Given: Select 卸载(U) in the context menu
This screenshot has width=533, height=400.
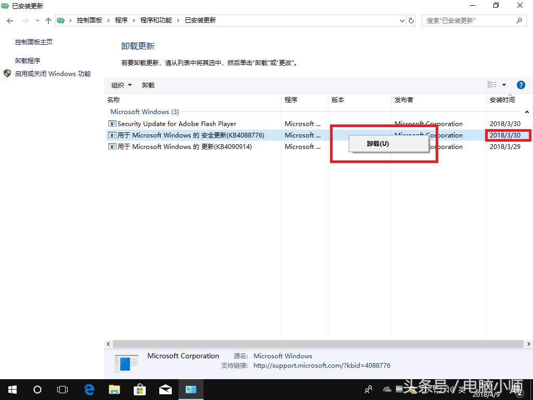Looking at the screenshot, I should click(376, 143).
